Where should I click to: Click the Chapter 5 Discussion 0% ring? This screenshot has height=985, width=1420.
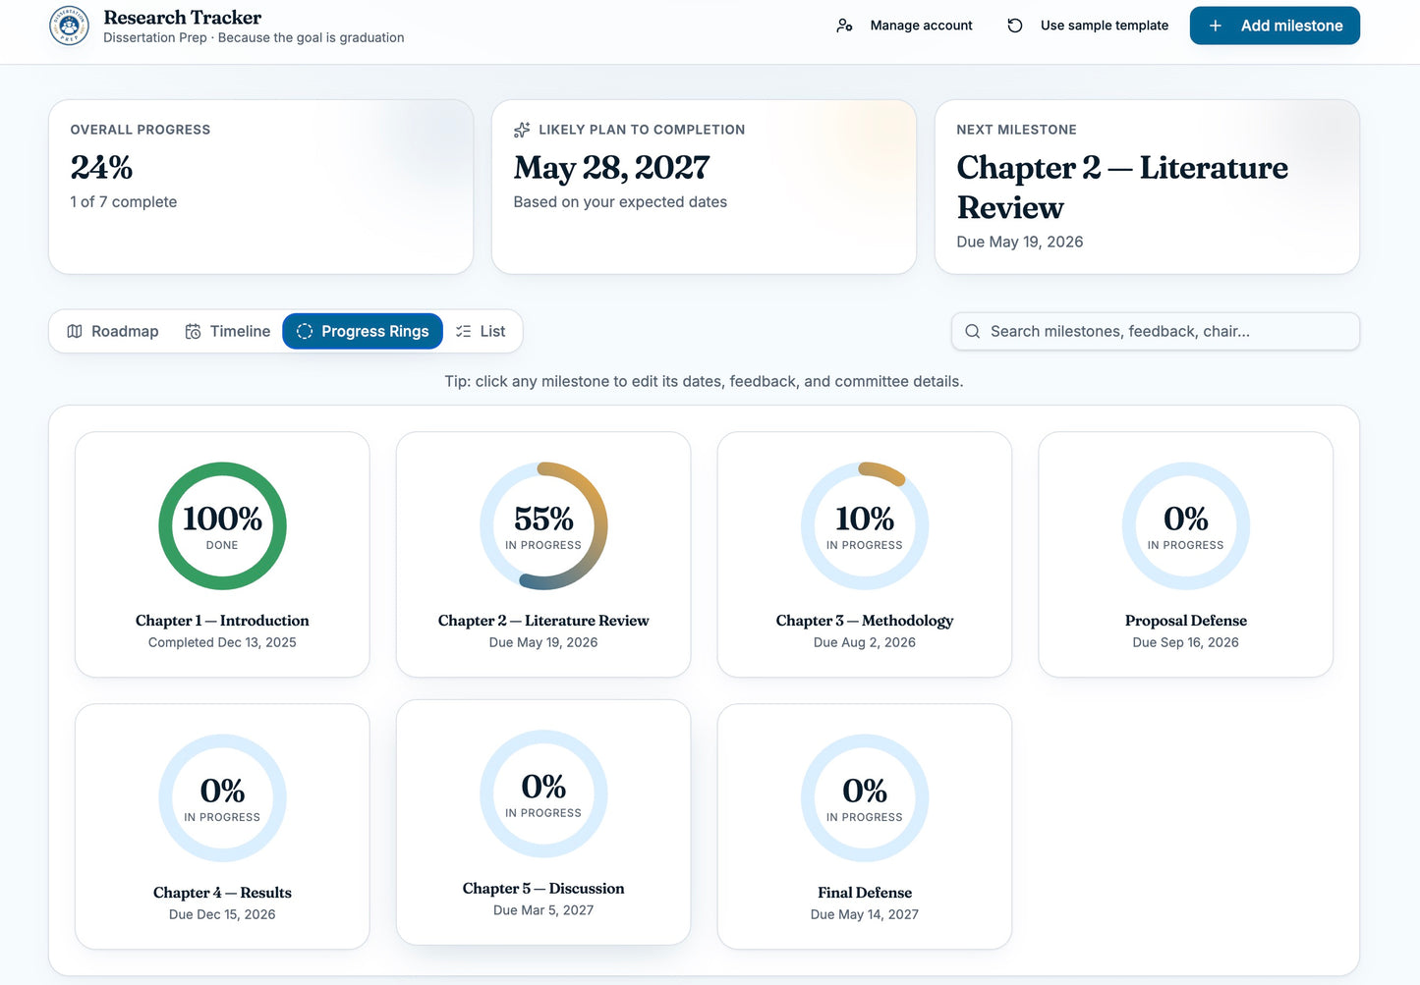click(543, 794)
